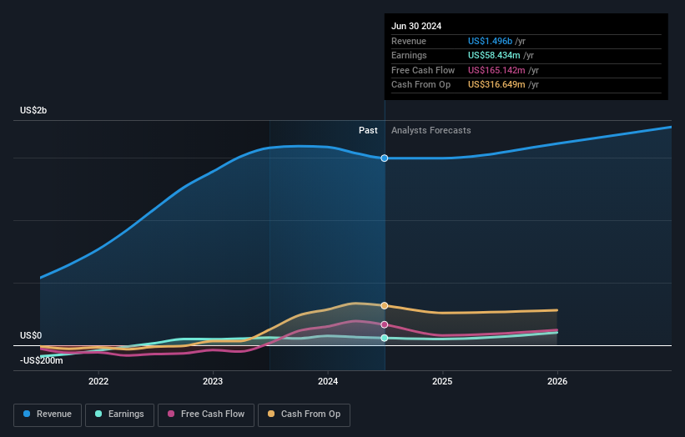Click the 2025 axis label

[442, 381]
